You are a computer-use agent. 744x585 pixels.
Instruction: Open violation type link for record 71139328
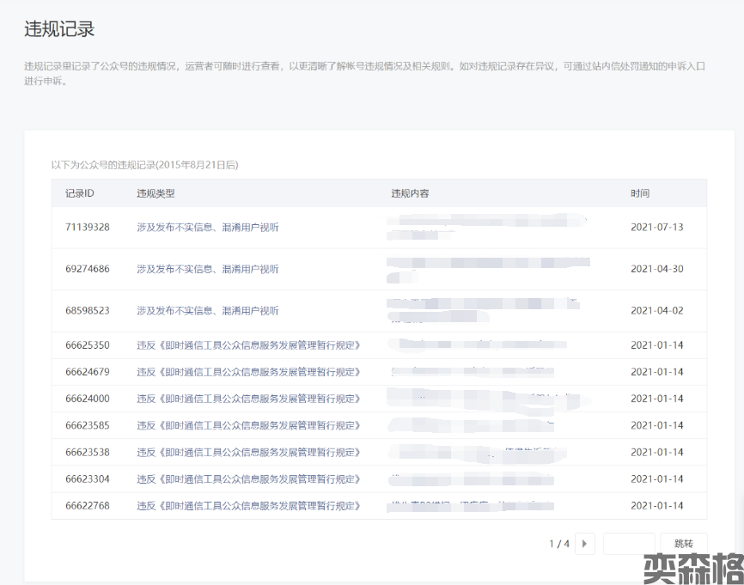(x=208, y=228)
